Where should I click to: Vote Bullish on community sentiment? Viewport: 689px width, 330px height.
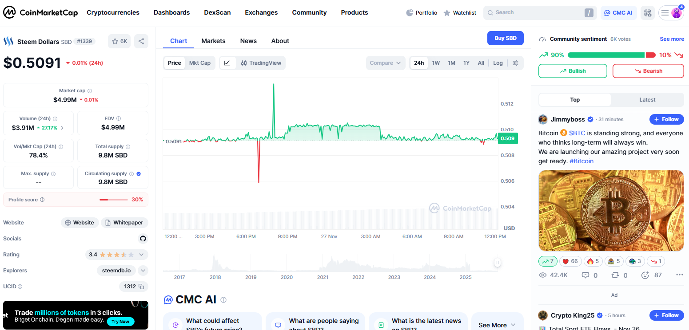tap(573, 71)
